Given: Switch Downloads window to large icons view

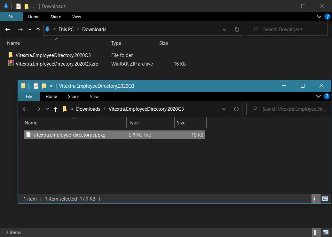Looking at the screenshot, I should coord(325,232).
